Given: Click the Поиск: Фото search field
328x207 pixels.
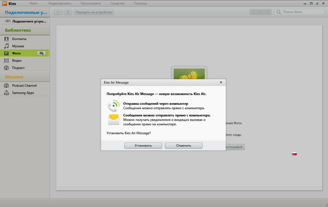Looking at the screenshot, I should click(299, 12).
